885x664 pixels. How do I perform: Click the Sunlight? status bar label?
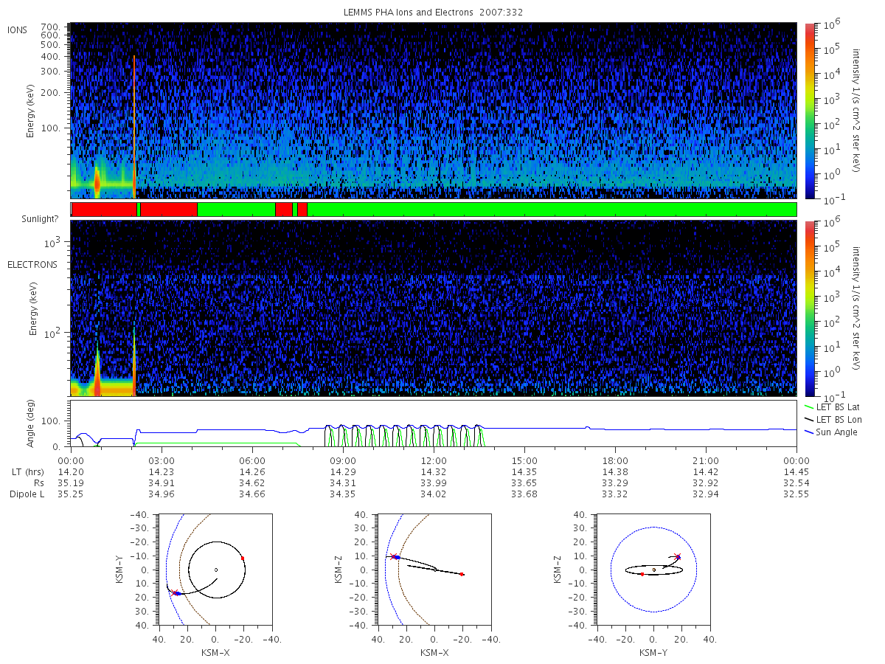(x=32, y=220)
